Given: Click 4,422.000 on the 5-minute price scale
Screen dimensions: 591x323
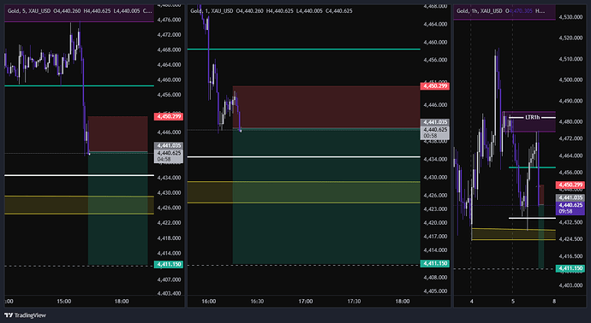Looking at the screenshot, I should [169, 223].
